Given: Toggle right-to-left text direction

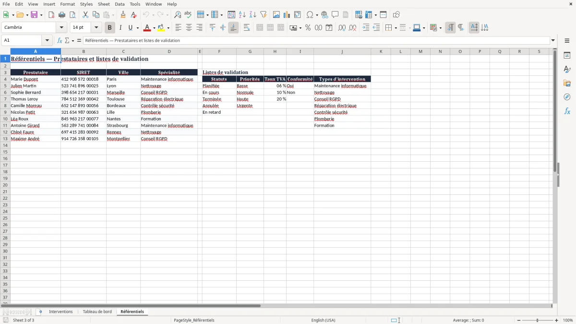Looking at the screenshot, I should (x=461, y=28).
